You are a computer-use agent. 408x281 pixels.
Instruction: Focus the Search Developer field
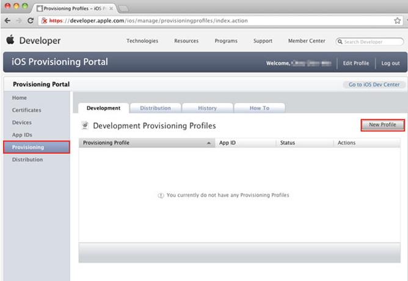pos(370,42)
